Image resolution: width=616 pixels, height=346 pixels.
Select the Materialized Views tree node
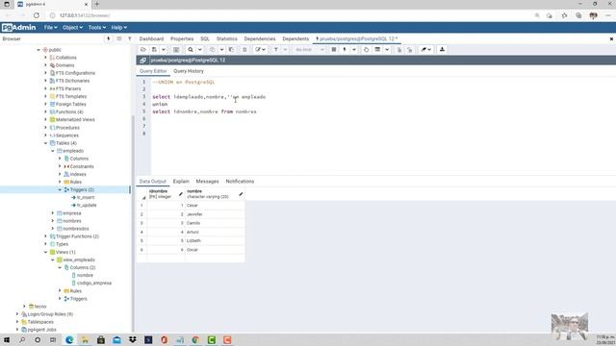(x=75, y=119)
